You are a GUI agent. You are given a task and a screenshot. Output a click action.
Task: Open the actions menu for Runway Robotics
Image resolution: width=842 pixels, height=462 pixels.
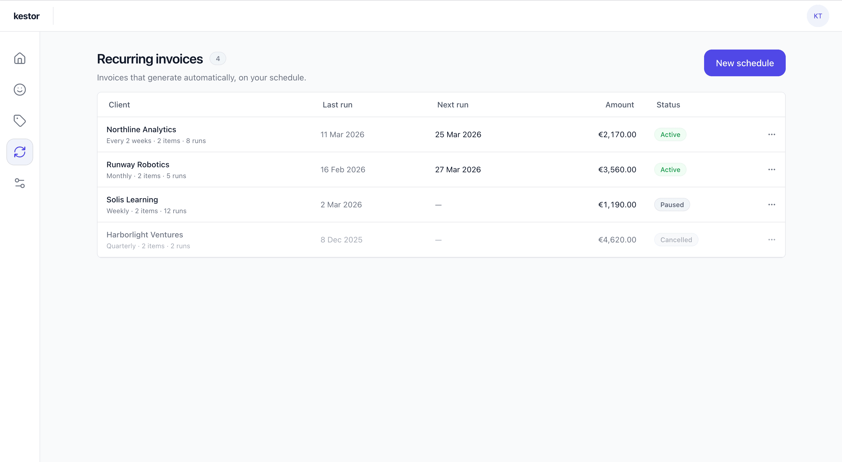click(x=772, y=169)
